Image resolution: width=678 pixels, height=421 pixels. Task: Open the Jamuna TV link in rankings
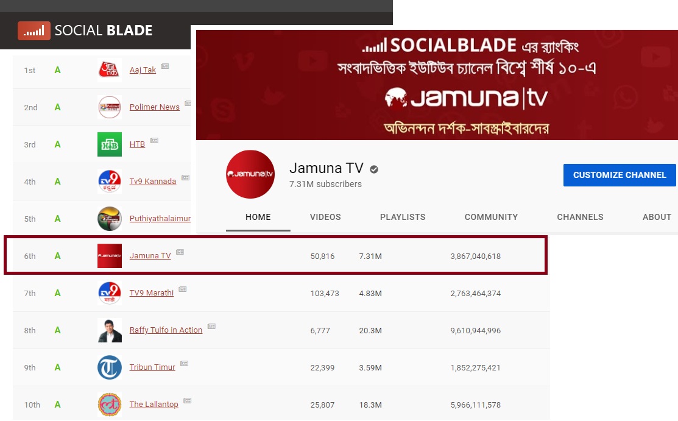coord(150,256)
